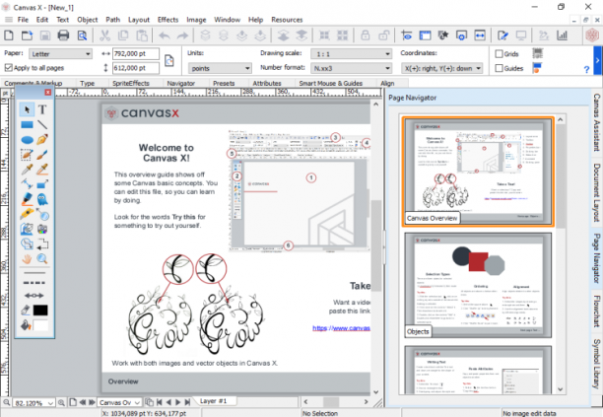Go to first page button
Viewport: 603px width, 417px height.
click(x=160, y=402)
